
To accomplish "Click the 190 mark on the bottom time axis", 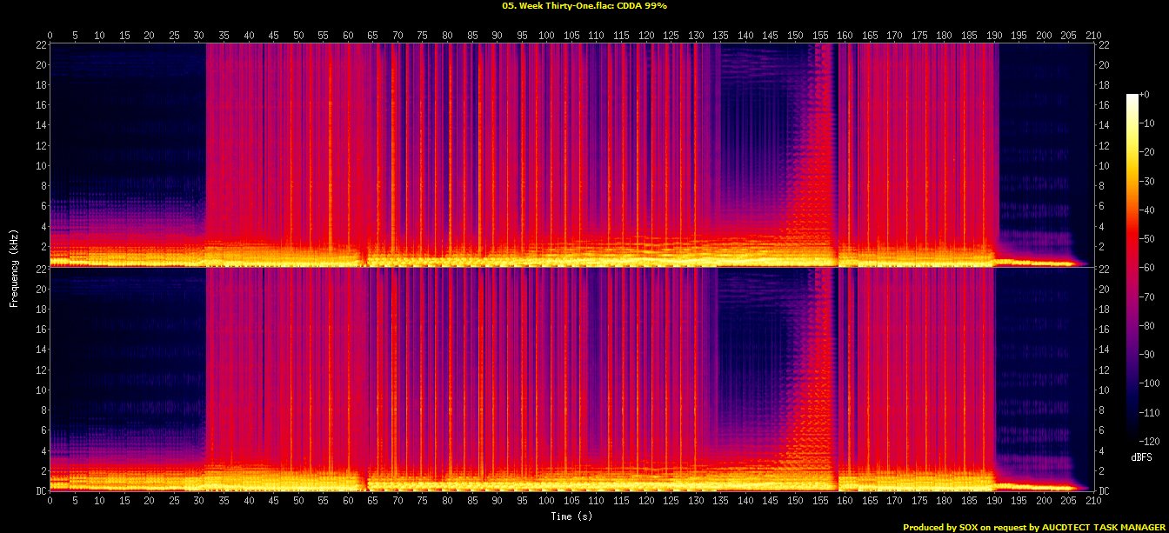I will click(x=993, y=502).
